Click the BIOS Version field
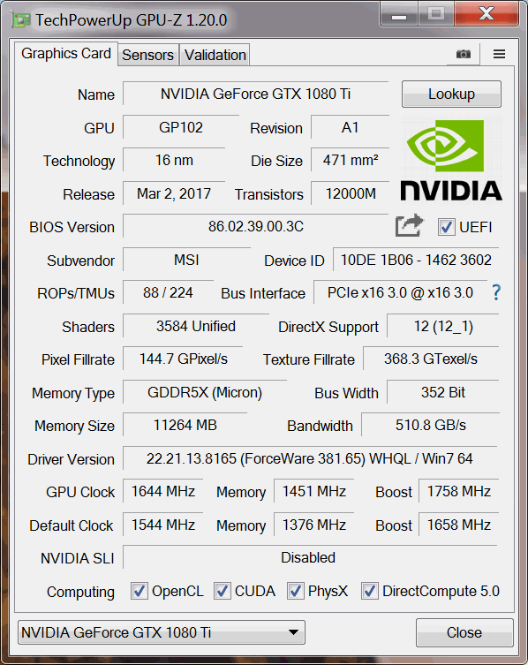 click(256, 226)
